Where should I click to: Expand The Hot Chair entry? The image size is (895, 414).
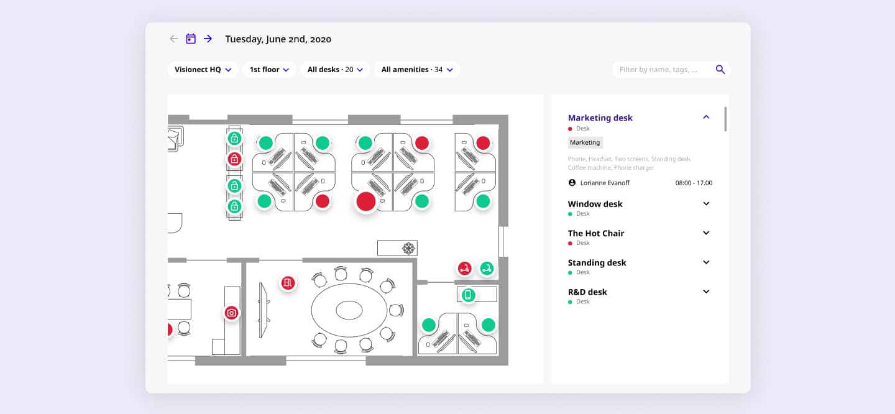pos(706,232)
